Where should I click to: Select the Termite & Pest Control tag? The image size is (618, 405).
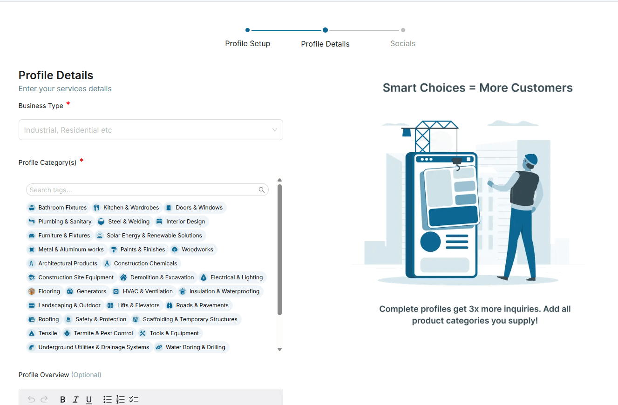click(x=99, y=333)
